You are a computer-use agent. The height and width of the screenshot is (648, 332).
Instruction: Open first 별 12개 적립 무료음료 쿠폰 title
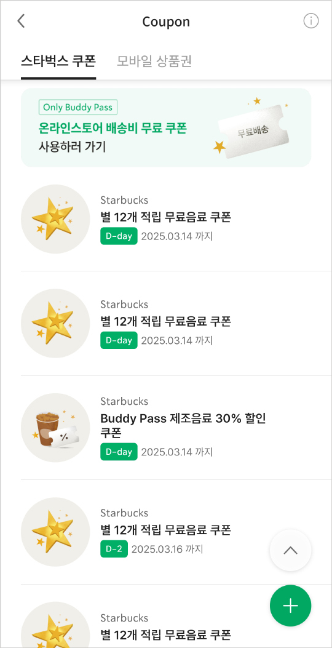(x=165, y=216)
